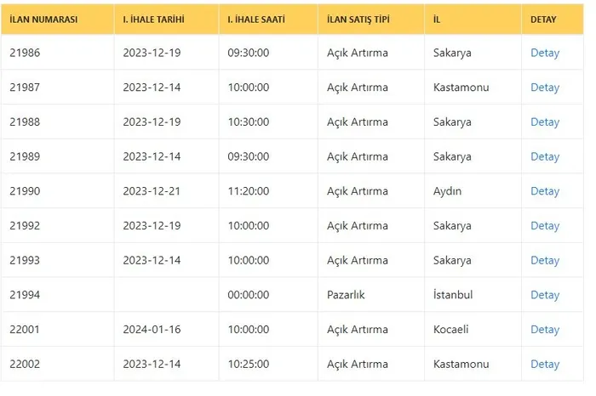The height and width of the screenshot is (396, 596).
Task: View details of Aydın listing 21990
Action: click(545, 191)
